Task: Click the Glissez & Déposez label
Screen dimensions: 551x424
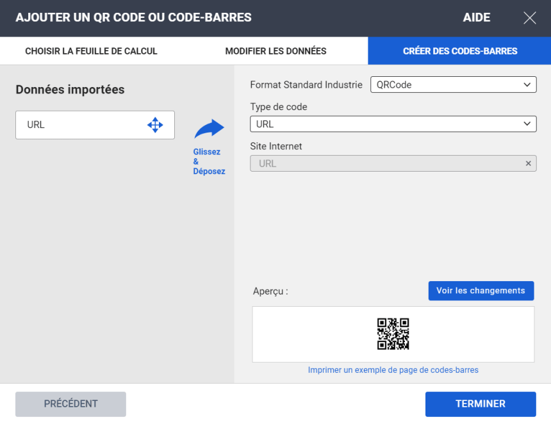Action: [209, 161]
